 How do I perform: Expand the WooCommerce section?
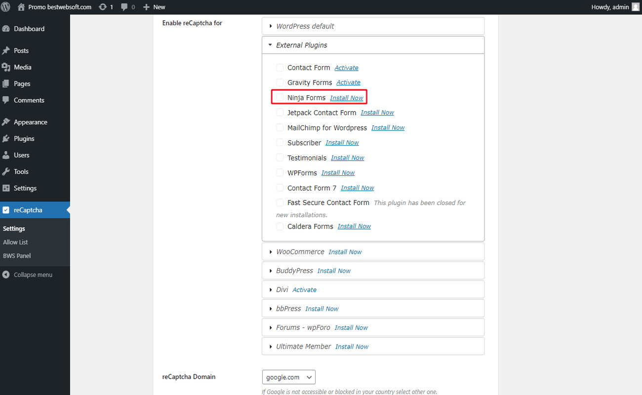pos(373,252)
